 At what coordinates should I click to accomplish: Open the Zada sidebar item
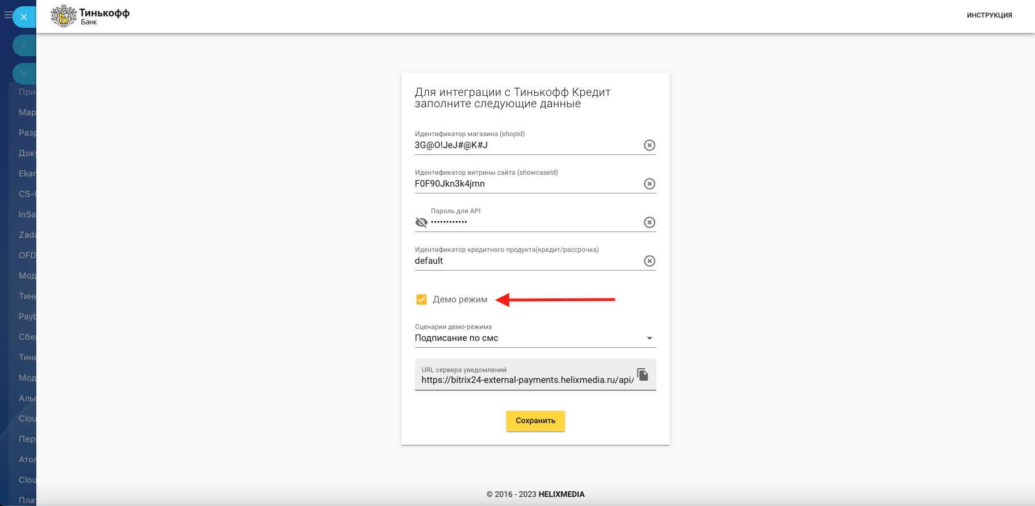pos(27,235)
